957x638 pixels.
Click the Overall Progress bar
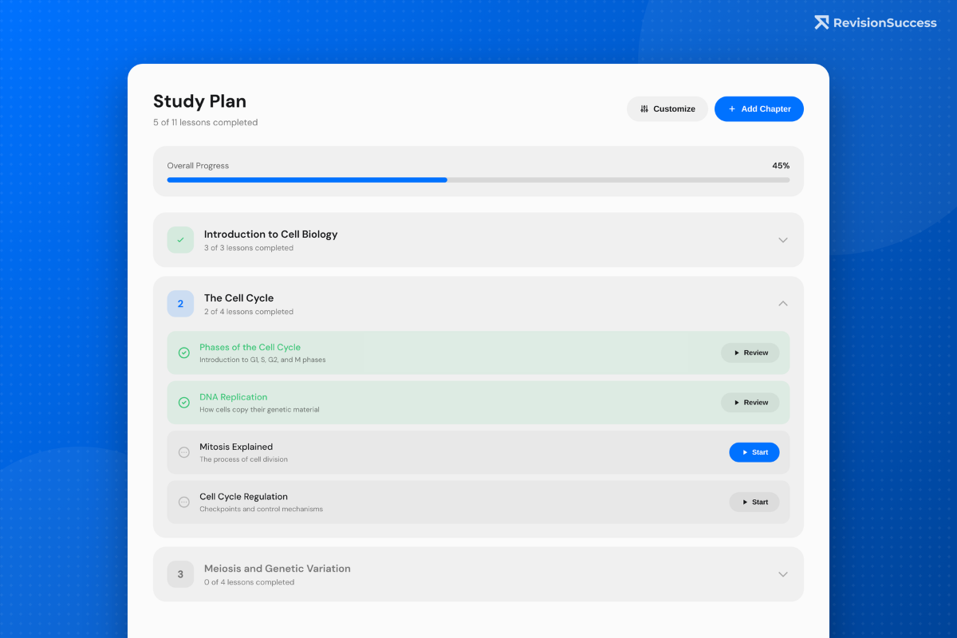pyautogui.click(x=478, y=180)
